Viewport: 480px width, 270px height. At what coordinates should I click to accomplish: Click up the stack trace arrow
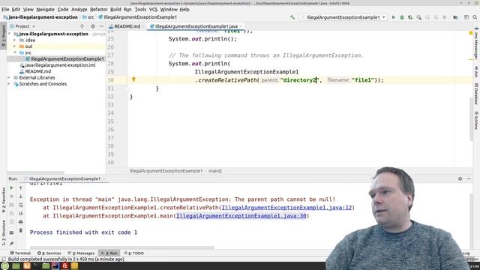(x=20, y=187)
